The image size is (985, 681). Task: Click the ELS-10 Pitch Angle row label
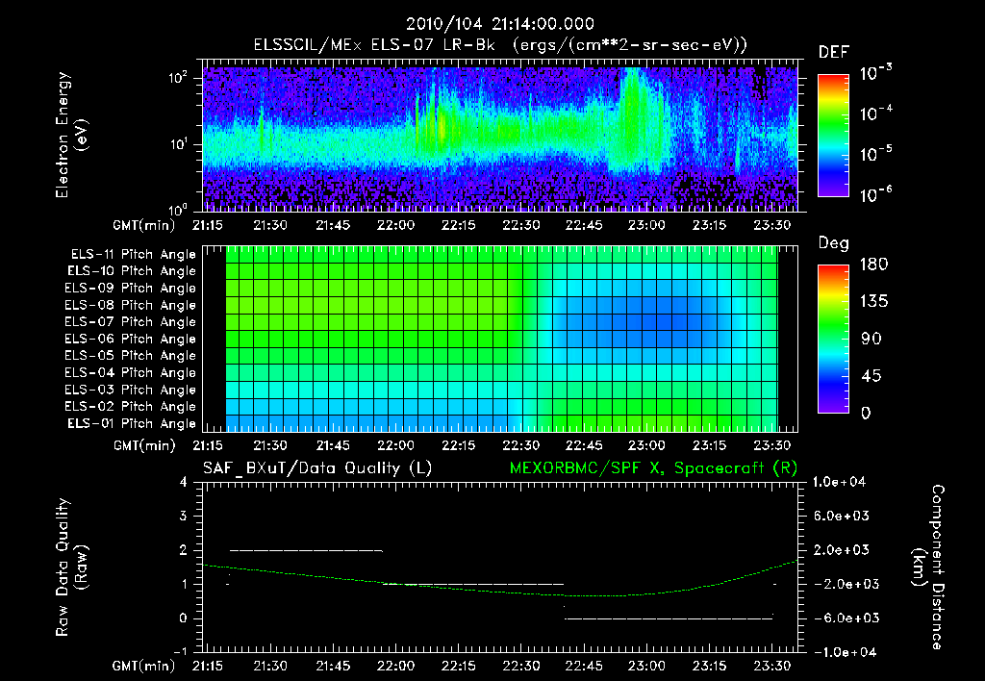132,271
